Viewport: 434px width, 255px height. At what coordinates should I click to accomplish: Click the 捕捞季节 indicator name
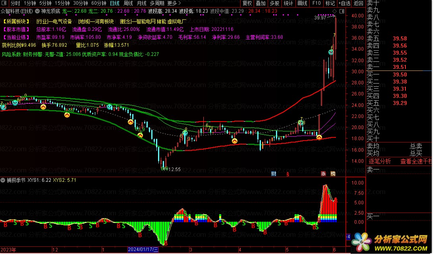[x=16, y=180]
